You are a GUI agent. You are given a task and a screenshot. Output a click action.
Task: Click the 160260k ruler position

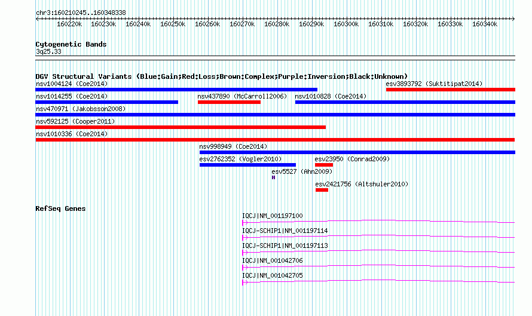[207, 24]
